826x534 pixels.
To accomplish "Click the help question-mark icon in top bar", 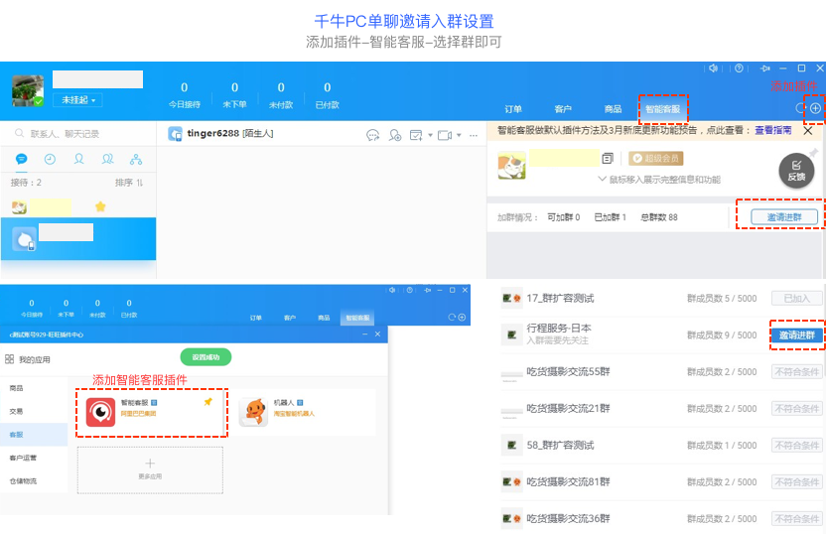I will point(739,68).
